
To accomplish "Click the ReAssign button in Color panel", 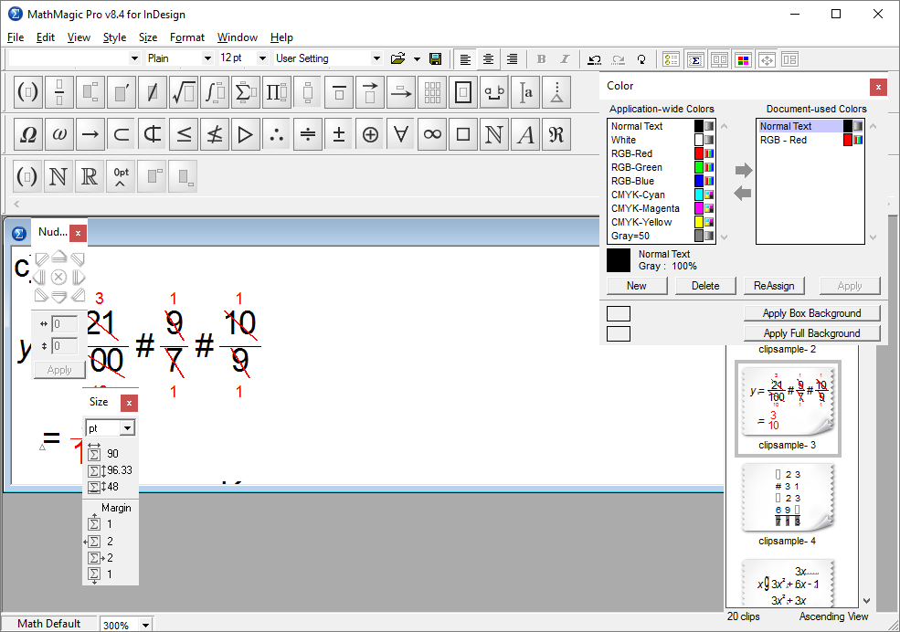I will (x=773, y=286).
